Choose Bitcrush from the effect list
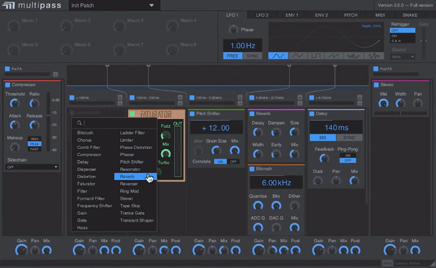This screenshot has width=436, height=268. (85, 133)
